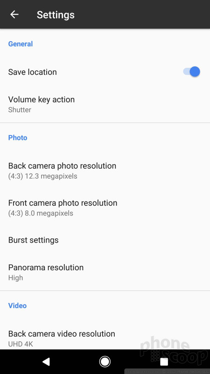Open Volume key action setting
Image resolution: width=210 pixels, height=374 pixels.
(105, 104)
